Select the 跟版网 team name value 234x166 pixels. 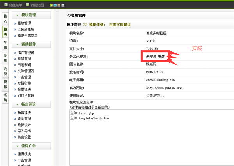[151, 64]
